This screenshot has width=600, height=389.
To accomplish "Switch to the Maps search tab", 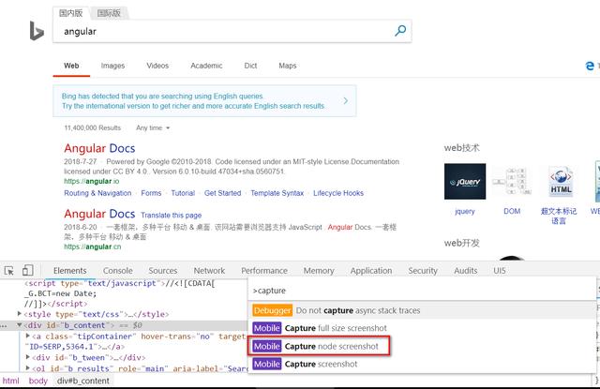I will coord(288,66).
